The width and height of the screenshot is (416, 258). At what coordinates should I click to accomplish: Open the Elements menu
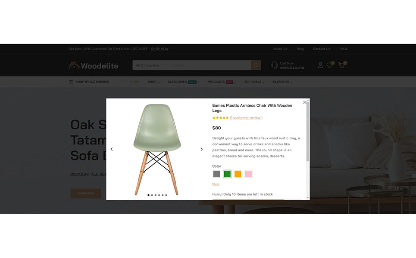[282, 82]
